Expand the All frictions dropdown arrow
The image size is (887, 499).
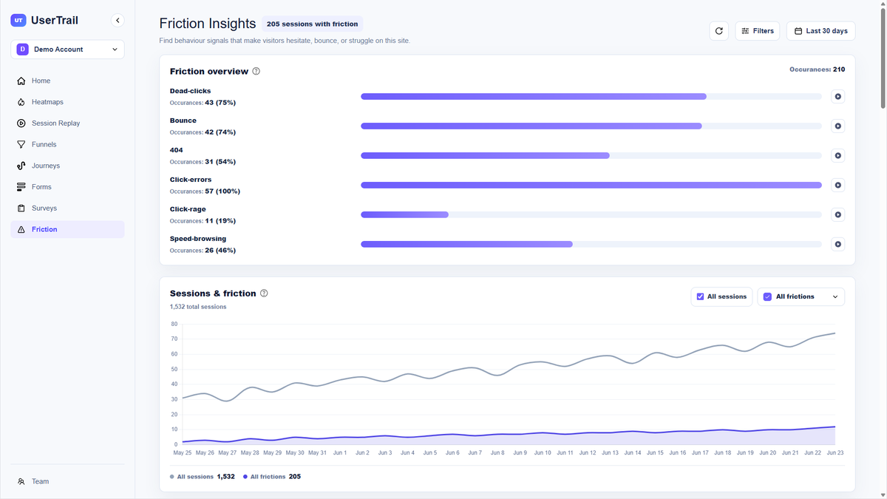point(835,296)
